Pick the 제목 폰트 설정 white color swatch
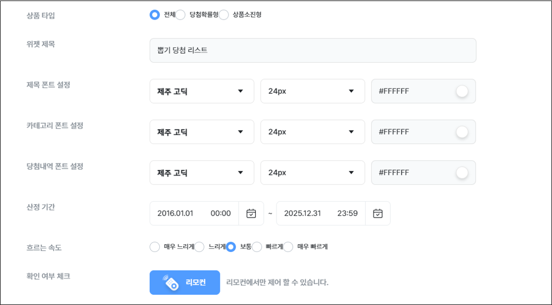The width and height of the screenshot is (552, 305). click(462, 91)
